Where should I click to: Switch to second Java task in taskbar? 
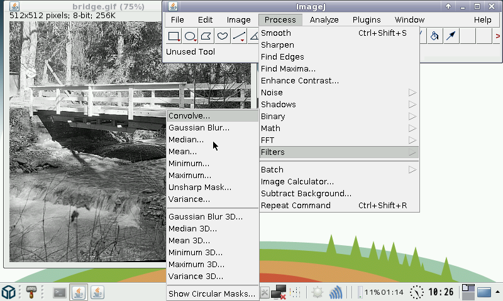pyautogui.click(x=97, y=292)
